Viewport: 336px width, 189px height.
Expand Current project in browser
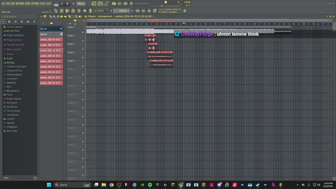(15, 27)
